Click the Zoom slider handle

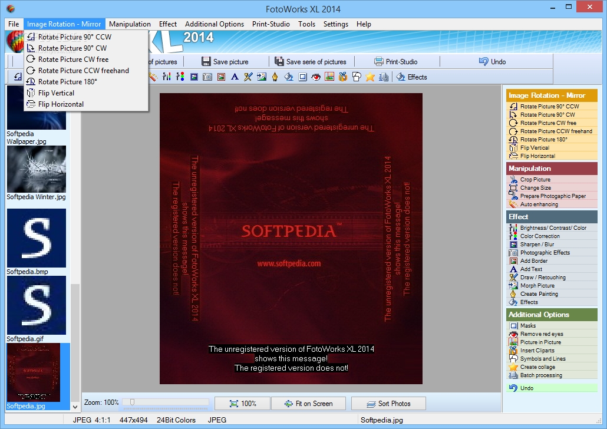coord(132,402)
